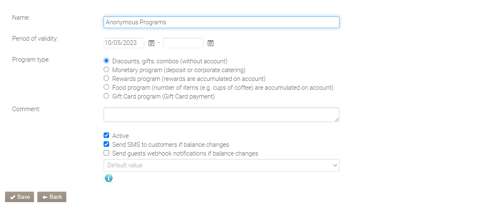
Task: Uncheck the Active checkbox
Action: (107, 135)
